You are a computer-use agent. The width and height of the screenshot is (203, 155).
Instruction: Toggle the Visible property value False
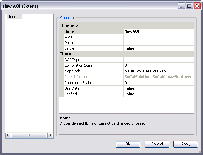158,48
